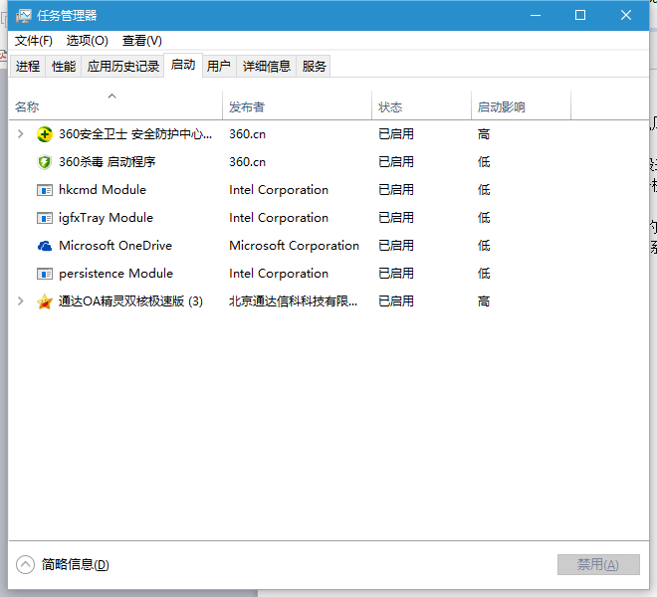657x597 pixels.
Task: Switch to the 服务 tab
Action: click(x=314, y=67)
